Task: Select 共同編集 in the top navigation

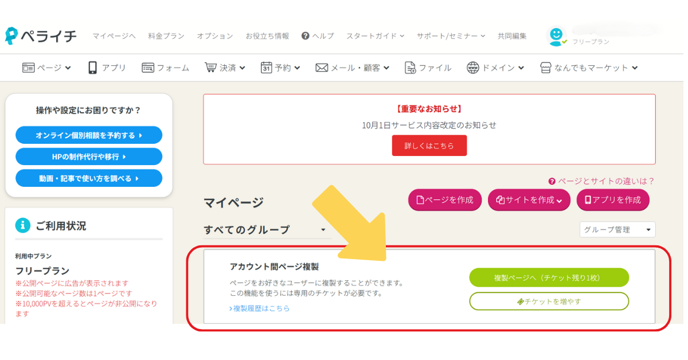Action: click(x=512, y=36)
